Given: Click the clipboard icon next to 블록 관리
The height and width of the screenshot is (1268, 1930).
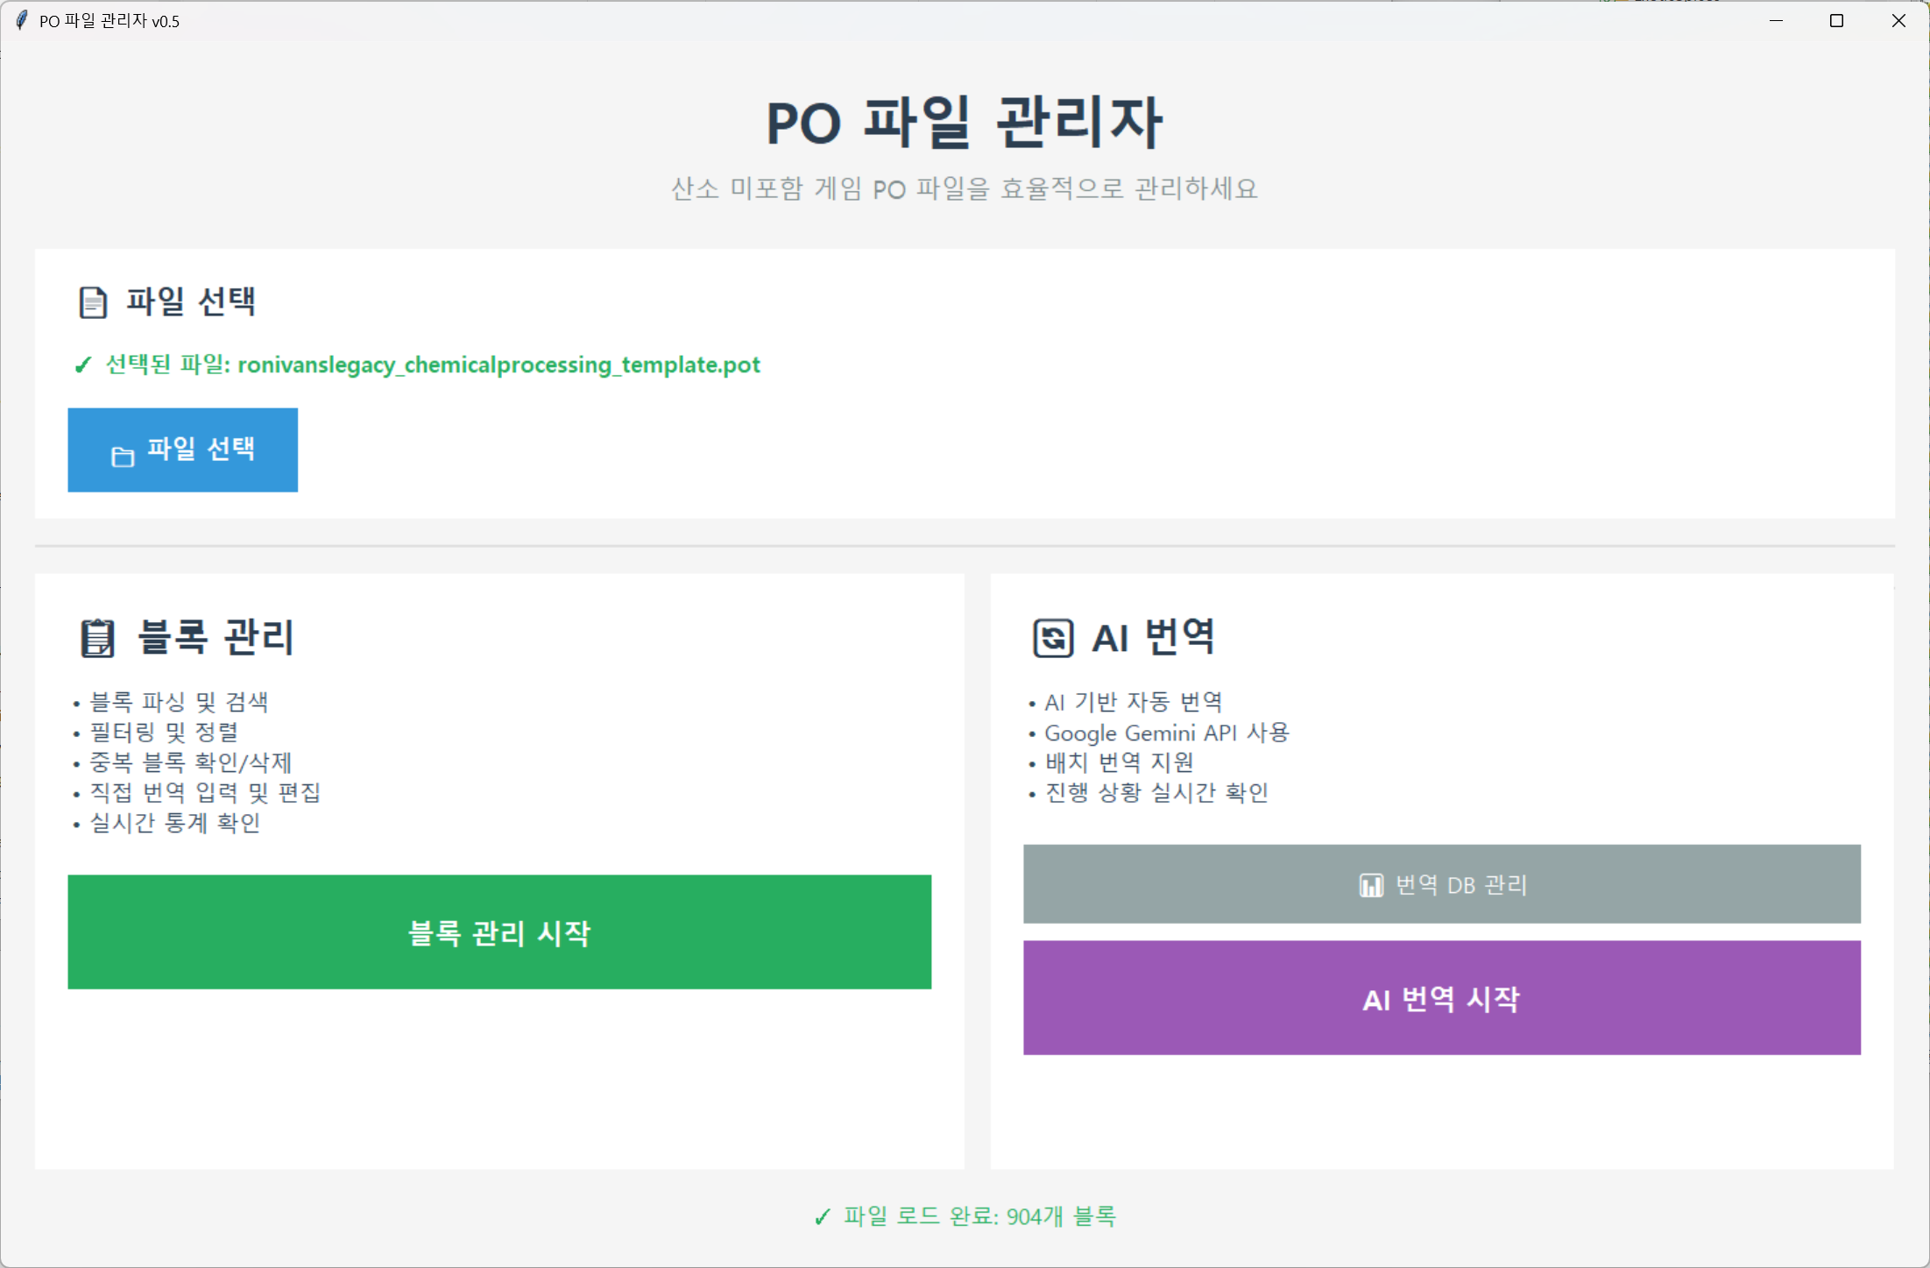Looking at the screenshot, I should click(97, 637).
